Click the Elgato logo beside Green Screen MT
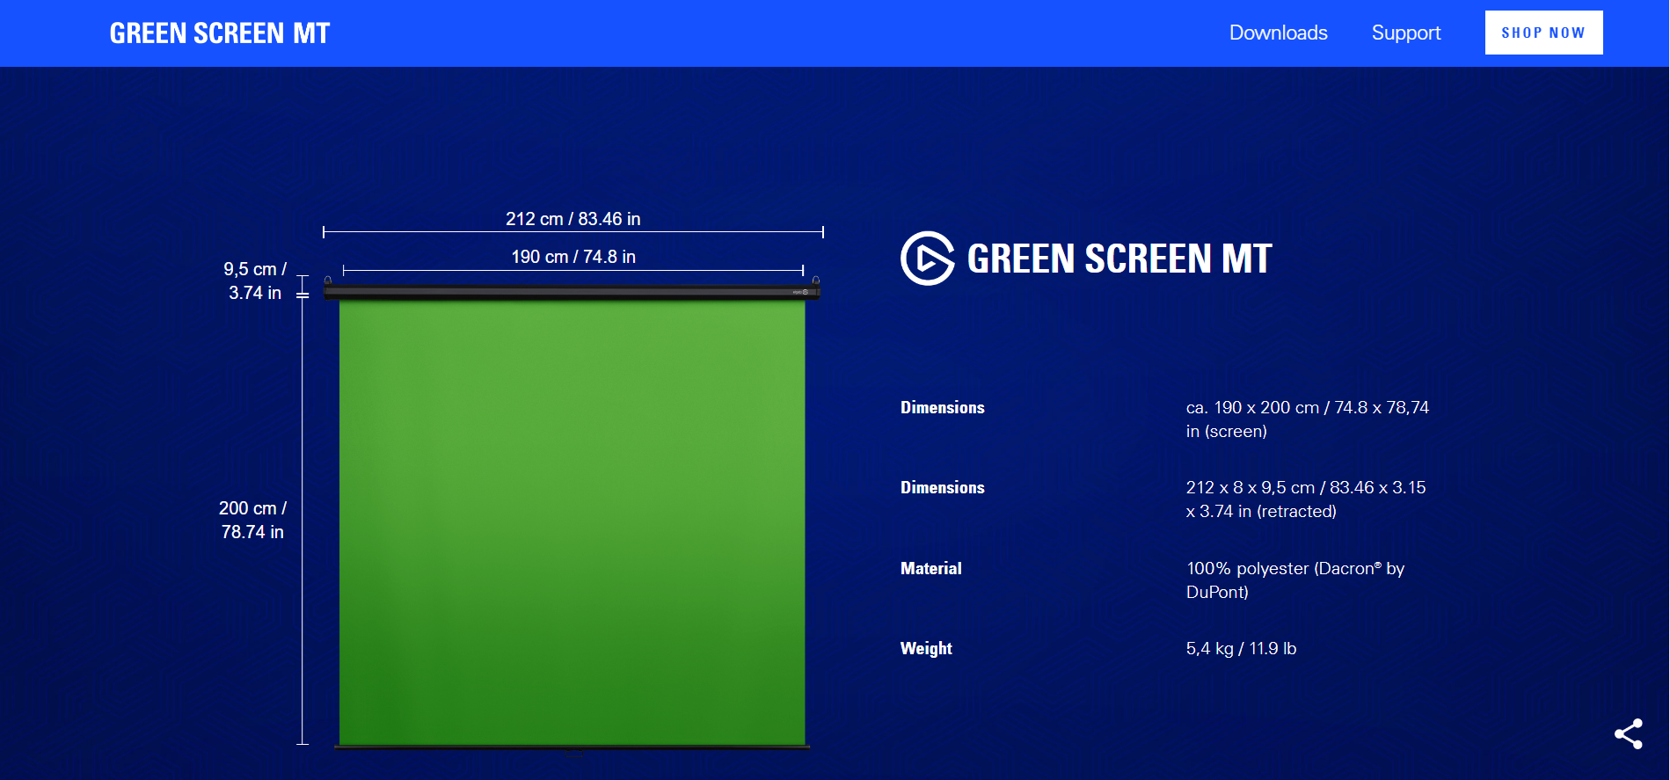The height and width of the screenshot is (780, 1670). pos(927,259)
